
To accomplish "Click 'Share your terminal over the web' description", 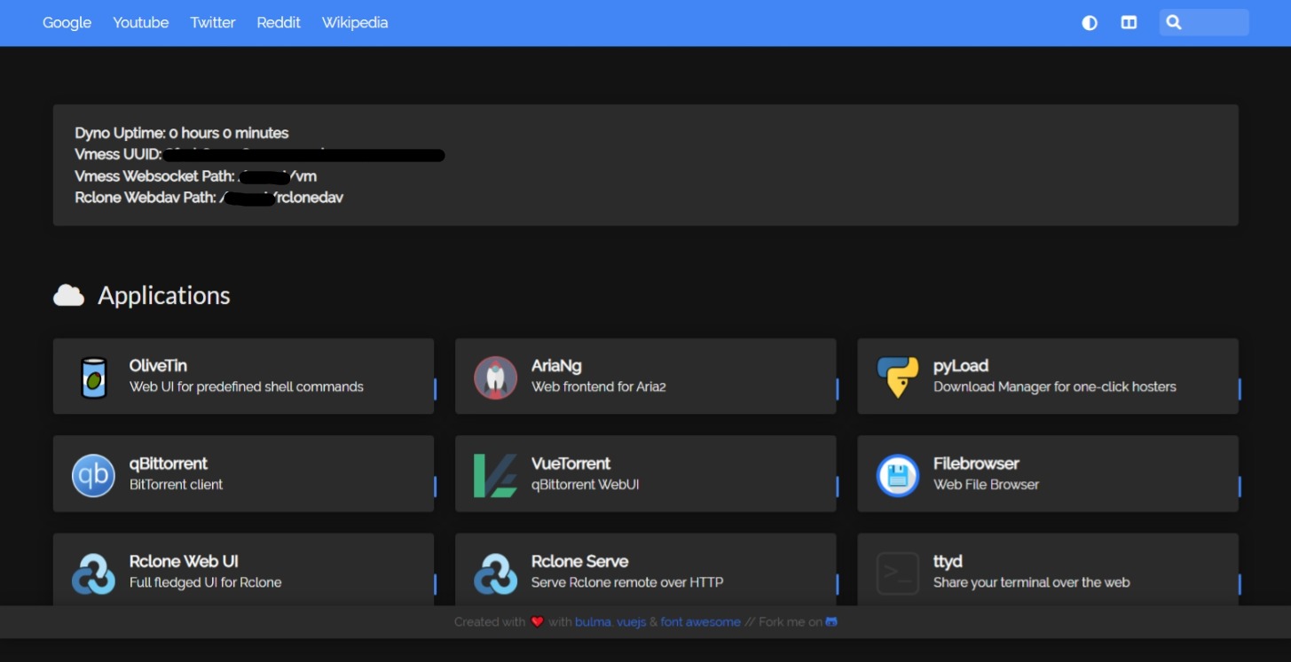I will pos(1032,583).
